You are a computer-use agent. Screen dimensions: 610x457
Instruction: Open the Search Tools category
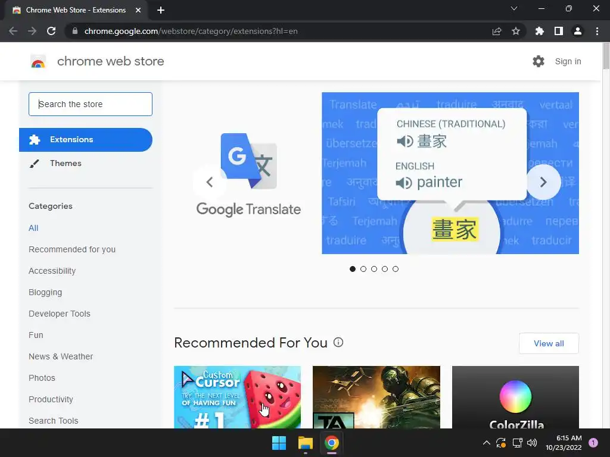click(53, 421)
